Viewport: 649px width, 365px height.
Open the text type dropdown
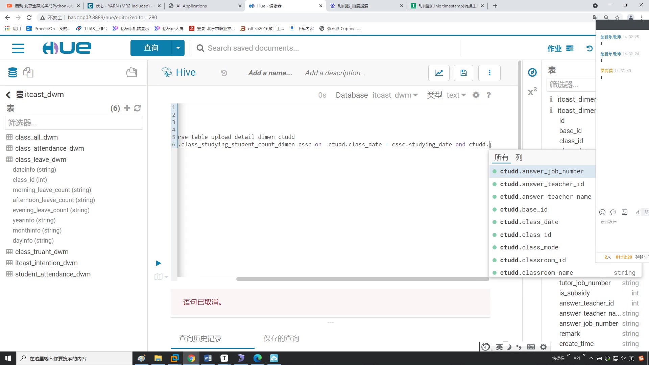[456, 95]
